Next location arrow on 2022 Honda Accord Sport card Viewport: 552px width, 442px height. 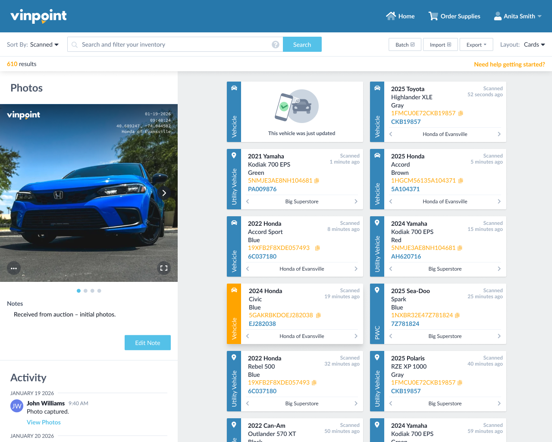point(356,269)
